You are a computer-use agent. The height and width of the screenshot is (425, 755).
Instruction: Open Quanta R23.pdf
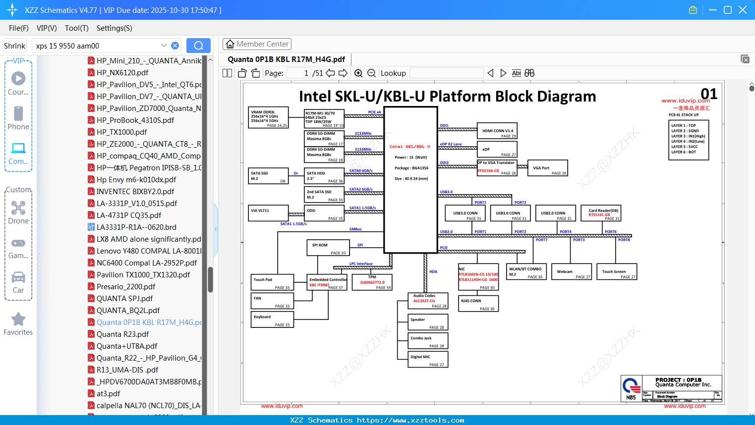(122, 334)
